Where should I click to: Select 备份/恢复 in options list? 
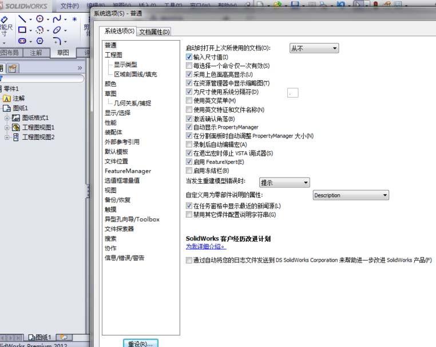118,200
